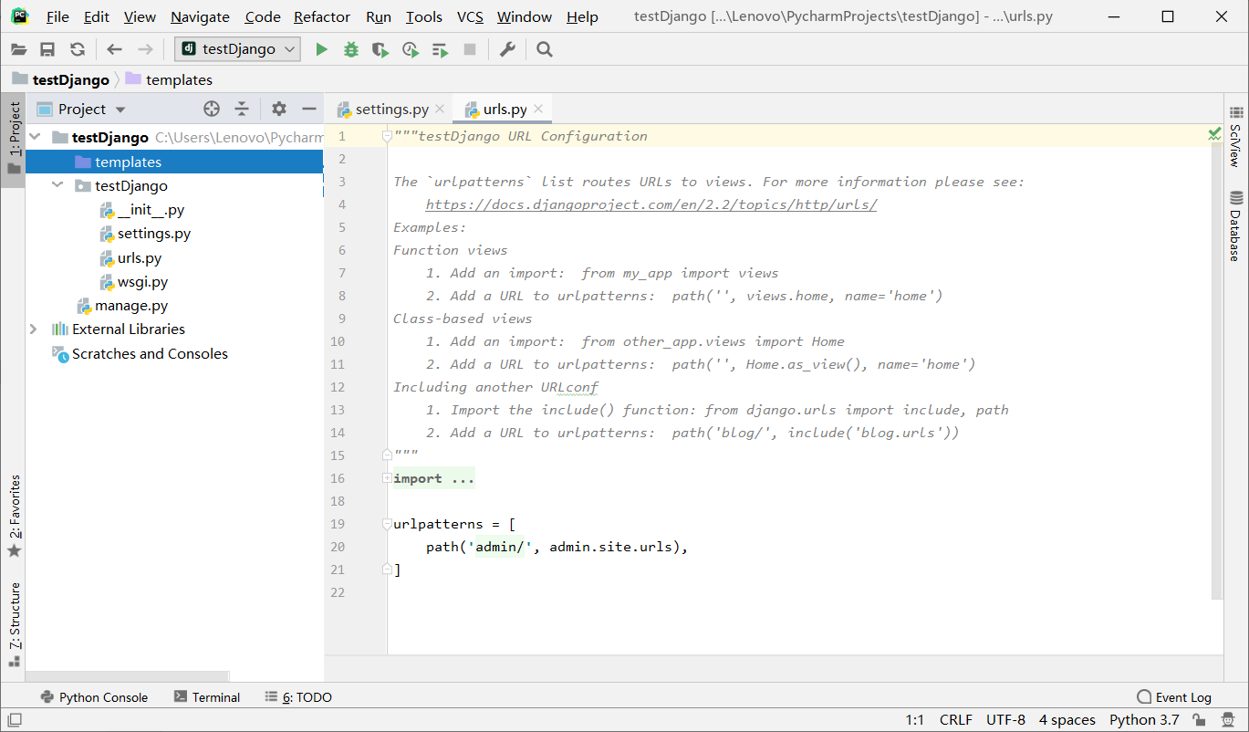Click the tool windows toggle icon at bottom-left

pyautogui.click(x=13, y=720)
